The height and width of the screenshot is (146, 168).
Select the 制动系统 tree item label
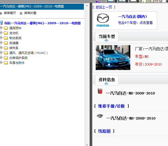pyautogui.click(x=15, y=38)
